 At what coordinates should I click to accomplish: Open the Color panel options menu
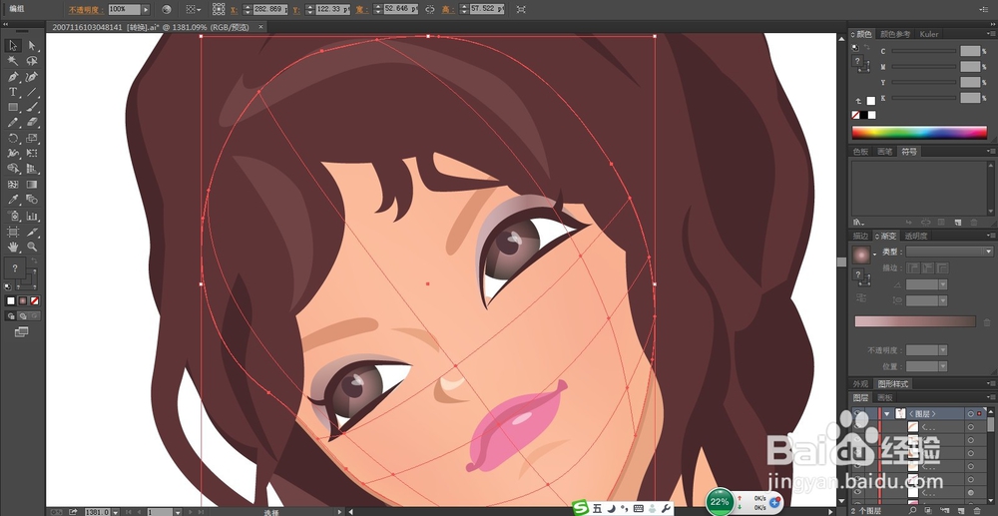tap(991, 34)
